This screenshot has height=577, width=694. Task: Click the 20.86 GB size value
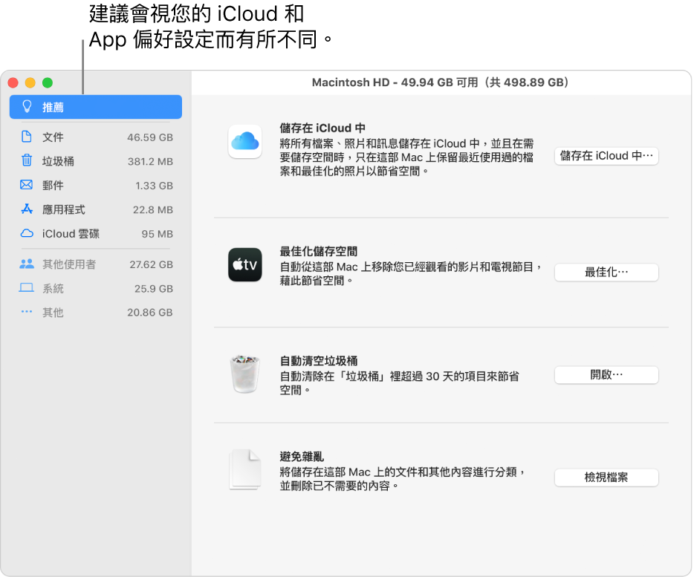pos(150,313)
